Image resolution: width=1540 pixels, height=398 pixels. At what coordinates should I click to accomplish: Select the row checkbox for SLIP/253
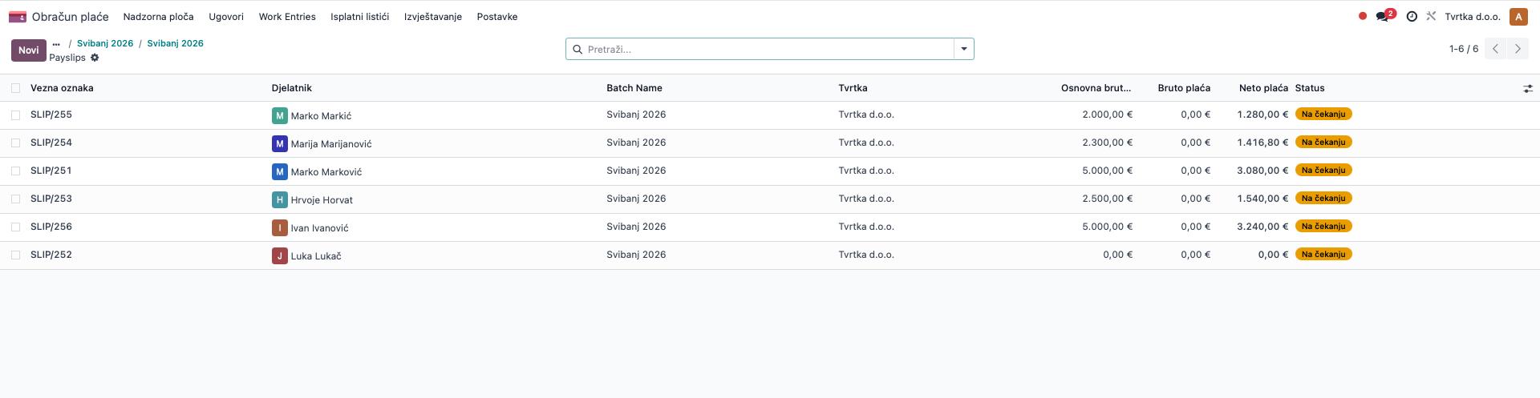(x=15, y=199)
